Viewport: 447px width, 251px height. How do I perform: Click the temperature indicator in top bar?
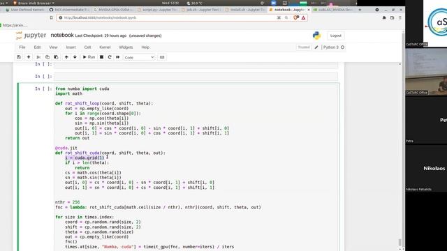tap(194, 3)
